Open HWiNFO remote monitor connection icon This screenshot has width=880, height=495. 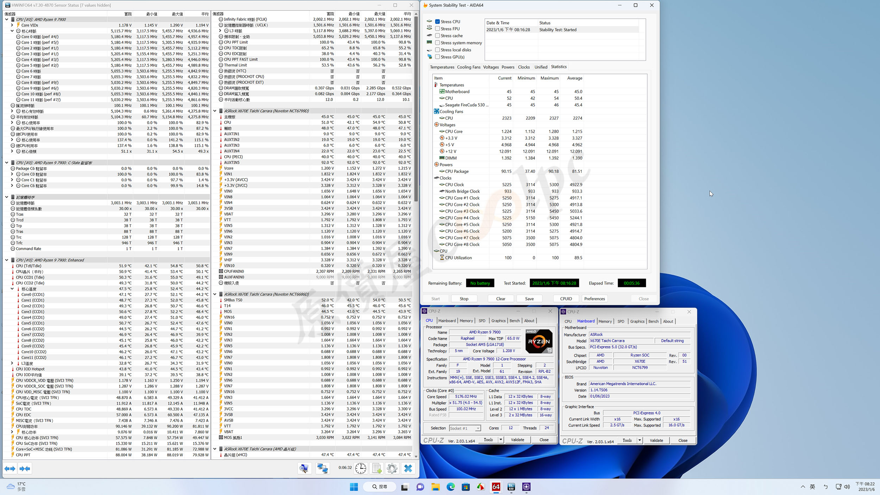point(304,468)
